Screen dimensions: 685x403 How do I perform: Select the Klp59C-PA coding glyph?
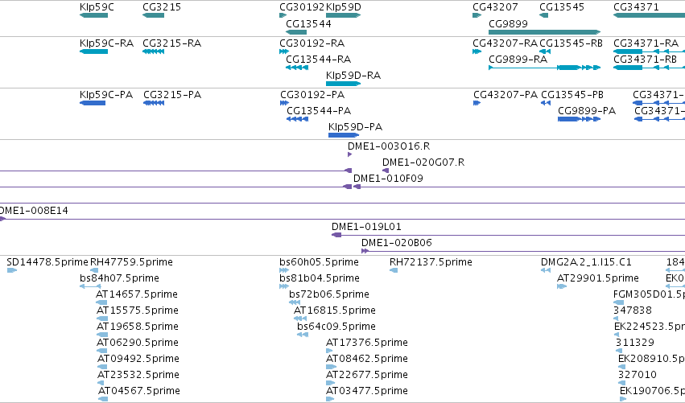[93, 103]
